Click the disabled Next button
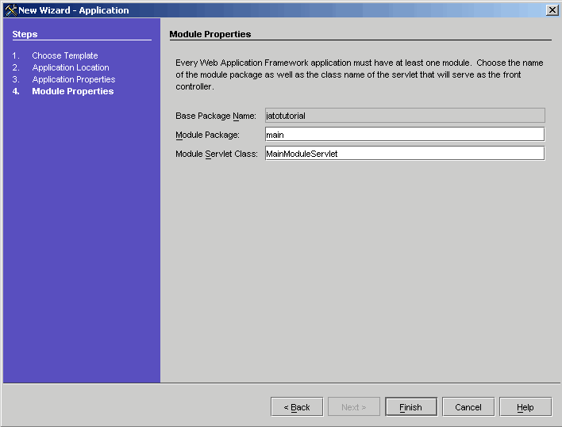Image resolution: width=562 pixels, height=427 pixels. pos(354,407)
